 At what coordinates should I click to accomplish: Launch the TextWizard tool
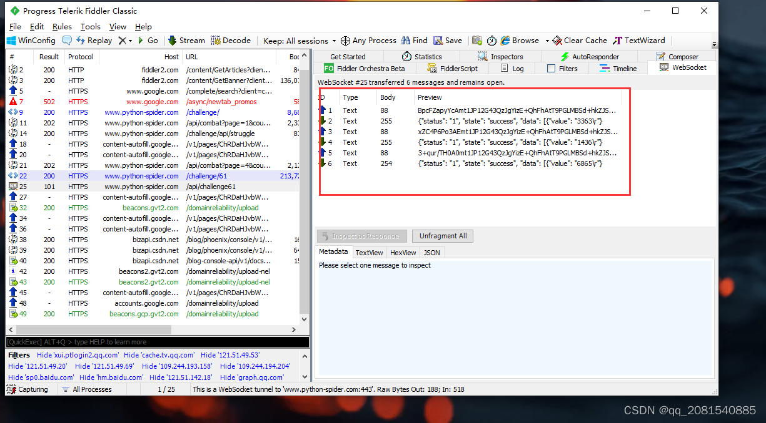point(639,41)
